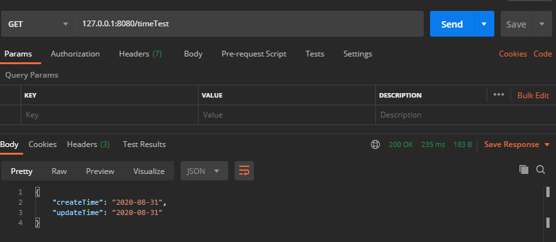Open the Authorization tab
Image resolution: width=556 pixels, height=242 pixels.
75,54
